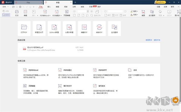Create new PDF with 从Word新建
This screenshot has height=112, width=181.
coord(54,29)
